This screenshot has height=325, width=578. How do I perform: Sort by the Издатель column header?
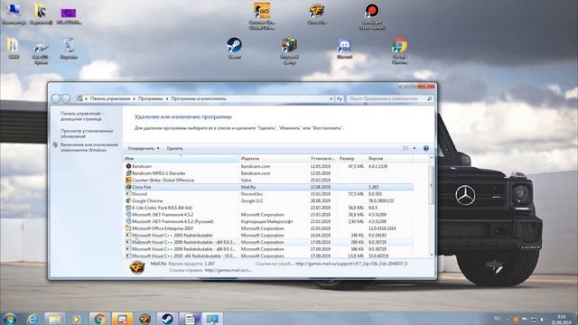click(x=274, y=159)
